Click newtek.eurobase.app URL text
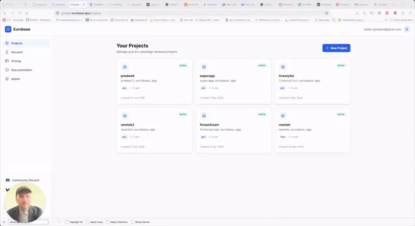The width and height of the screenshot is (415, 226). pyautogui.click(x=295, y=130)
